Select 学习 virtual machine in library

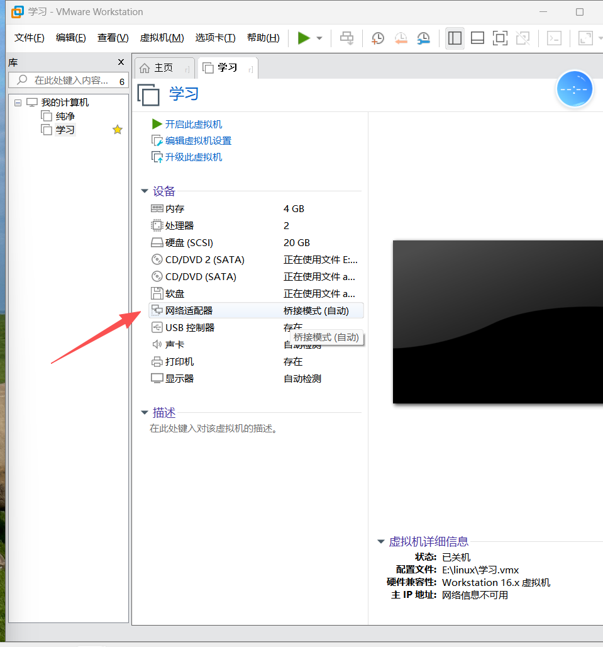point(65,130)
